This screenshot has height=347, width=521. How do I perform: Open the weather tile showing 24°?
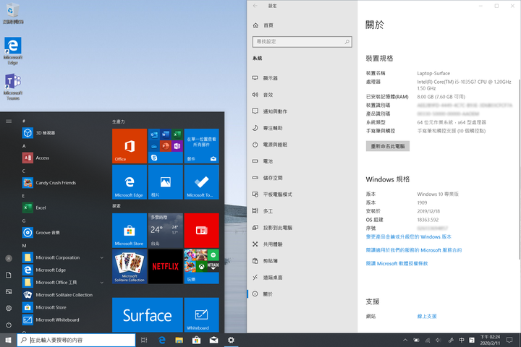click(x=166, y=230)
